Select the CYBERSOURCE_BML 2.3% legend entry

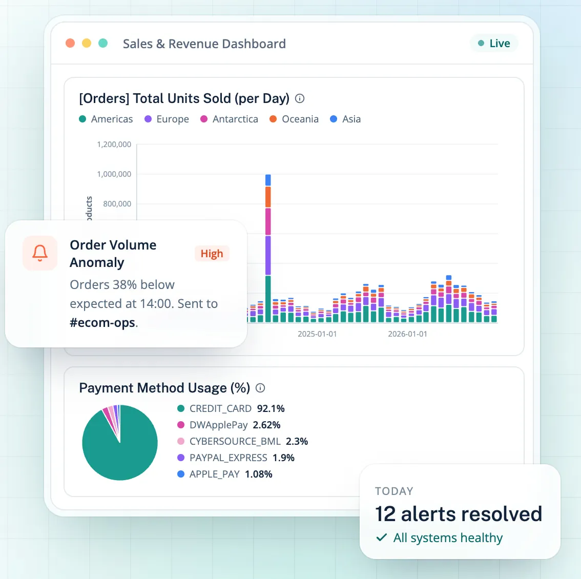click(x=242, y=442)
